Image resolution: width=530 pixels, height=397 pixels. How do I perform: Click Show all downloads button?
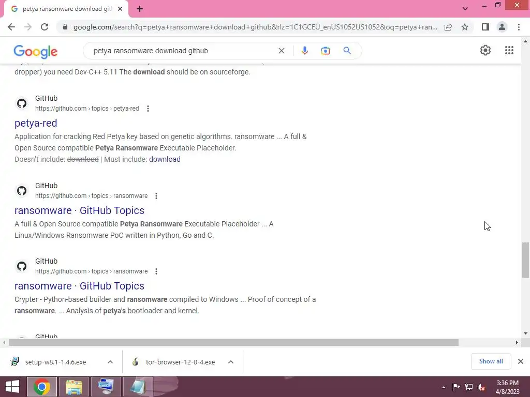pos(491,361)
